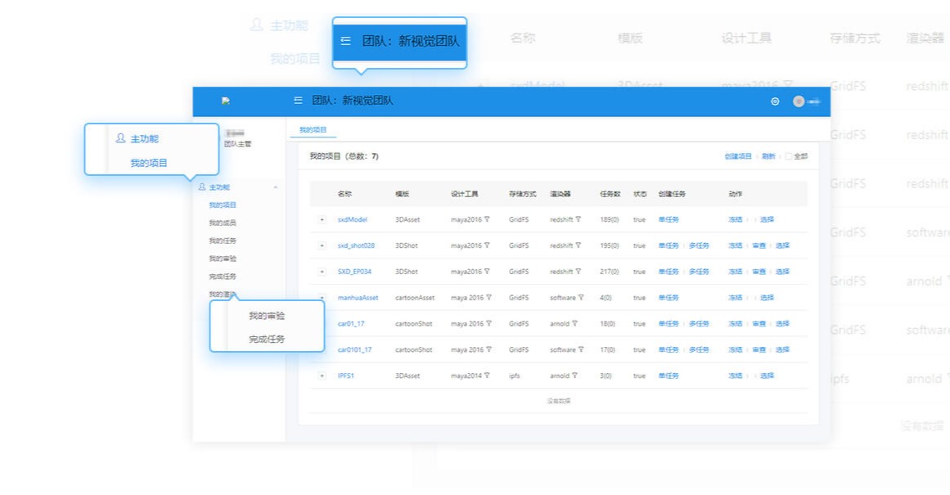The width and height of the screenshot is (950, 495).
Task: Open 我的任务 in the sidebar
Action: pyautogui.click(x=223, y=241)
